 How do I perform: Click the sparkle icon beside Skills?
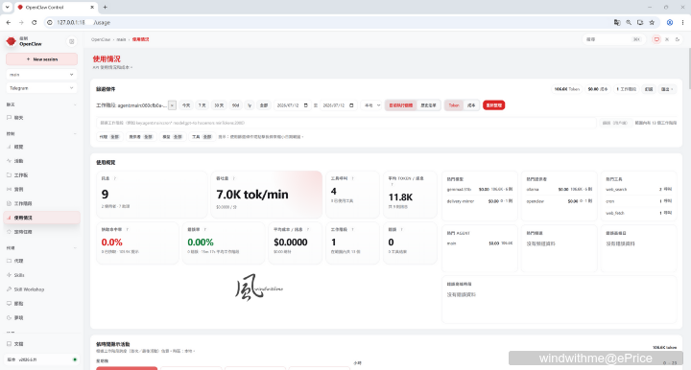[9, 275]
